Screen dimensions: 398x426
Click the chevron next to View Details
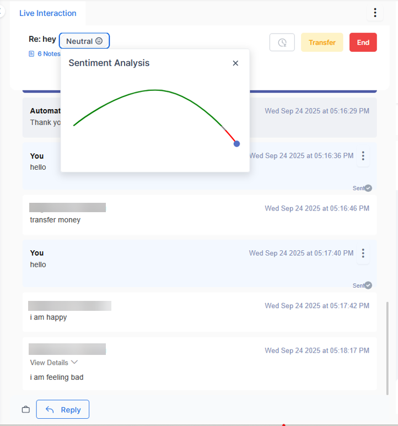point(74,362)
